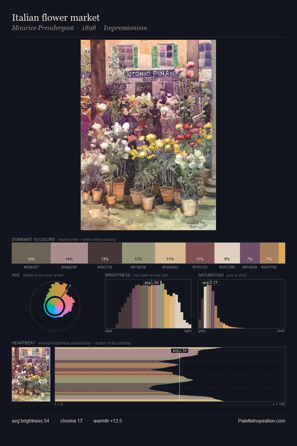The height and width of the screenshot is (446, 297).
Task: Click 'avg brightness 54' in the footer
Action: point(31,421)
